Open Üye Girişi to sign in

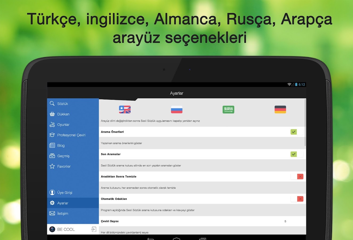(64, 192)
